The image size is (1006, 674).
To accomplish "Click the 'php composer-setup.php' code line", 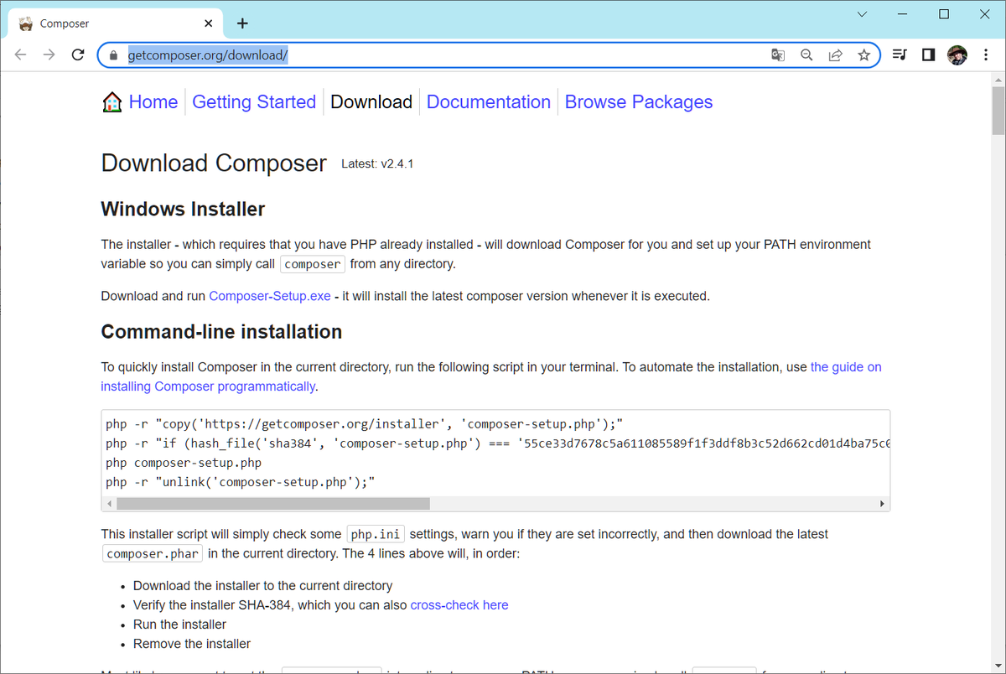I will [x=184, y=463].
